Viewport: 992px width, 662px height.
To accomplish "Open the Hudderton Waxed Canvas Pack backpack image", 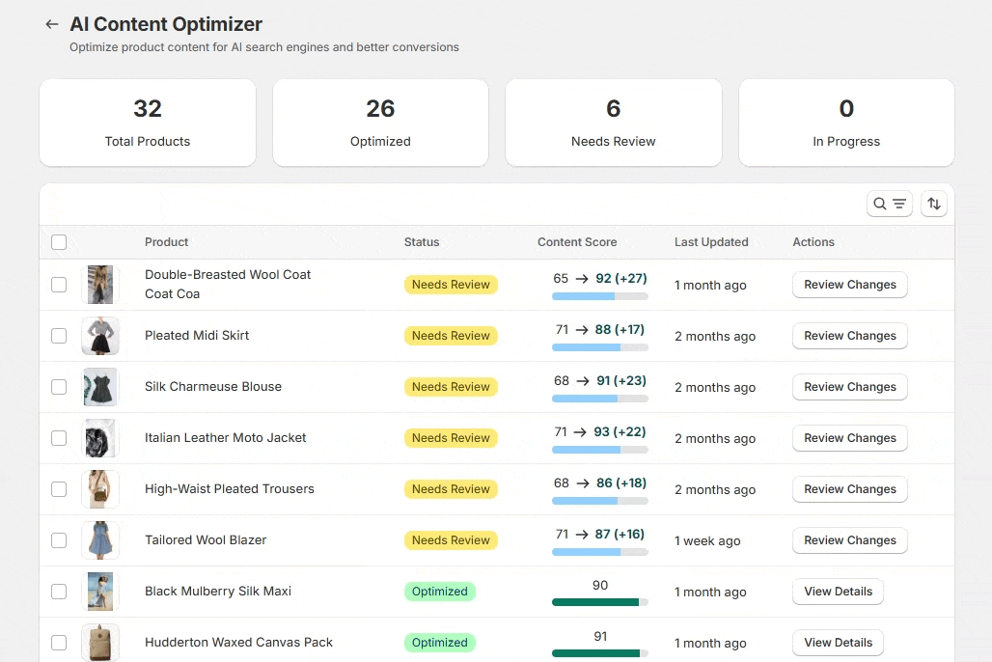I will pyautogui.click(x=100, y=643).
